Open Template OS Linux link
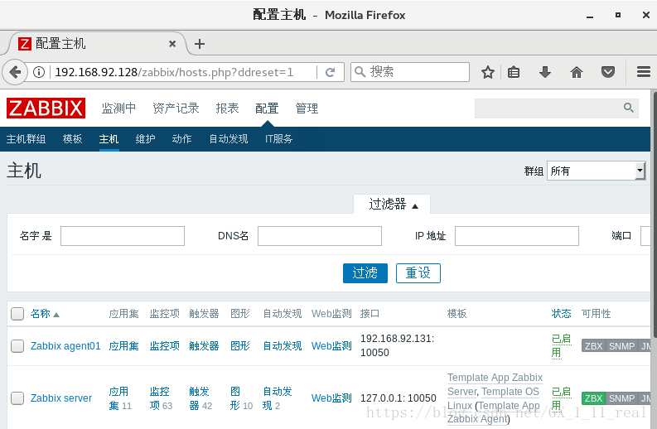Viewport: 657px width, 429px height. pyautogui.click(x=493, y=398)
